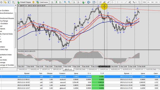160x90 pixels.
Task: Switch to EURAUD,H1 chart tab
Action: [93, 69]
